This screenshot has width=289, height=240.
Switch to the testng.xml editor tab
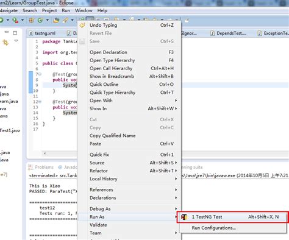43,33
